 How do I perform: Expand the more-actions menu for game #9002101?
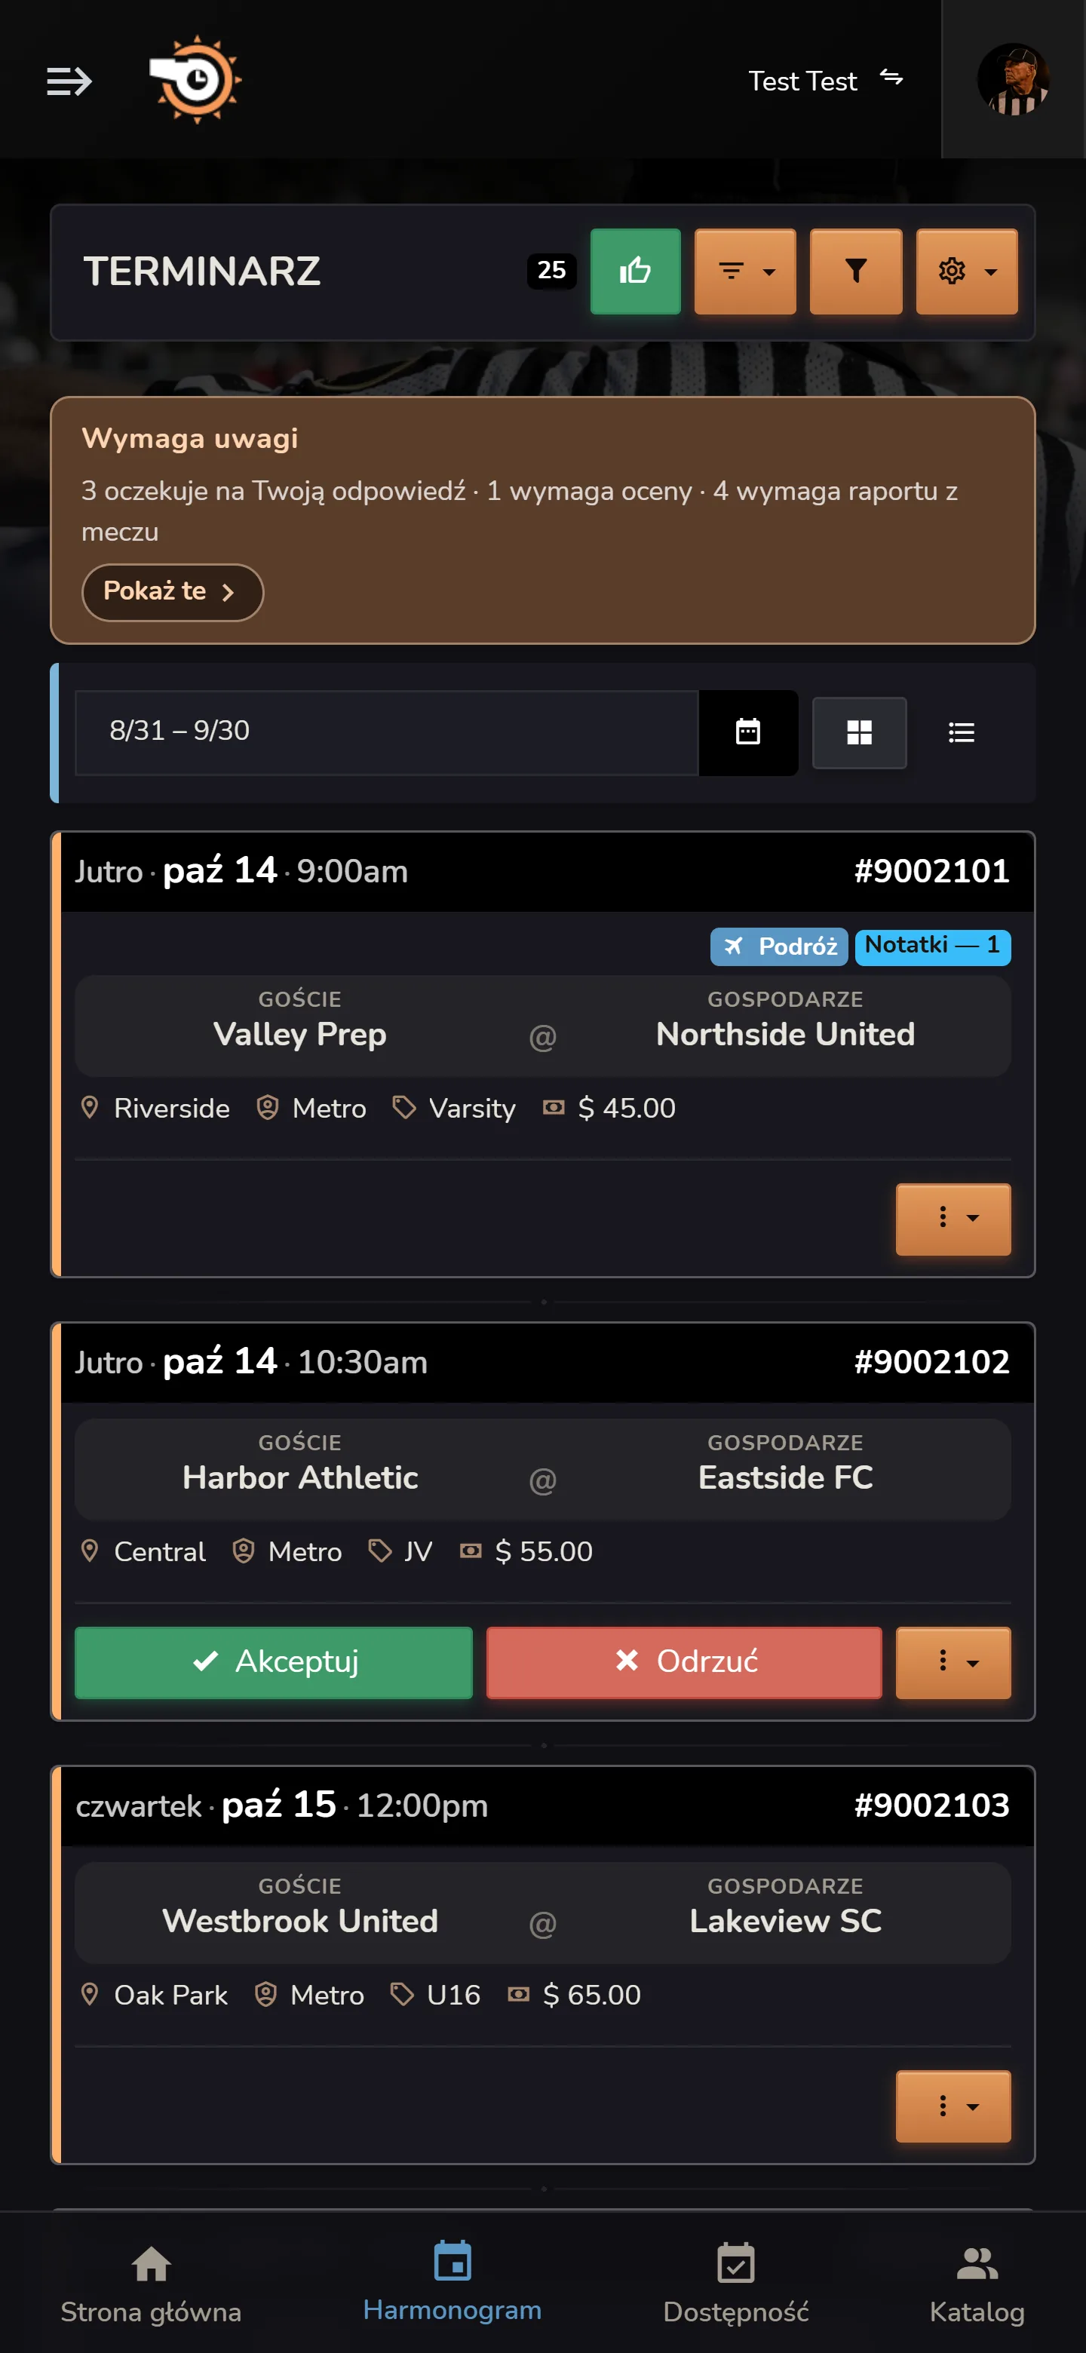click(953, 1219)
